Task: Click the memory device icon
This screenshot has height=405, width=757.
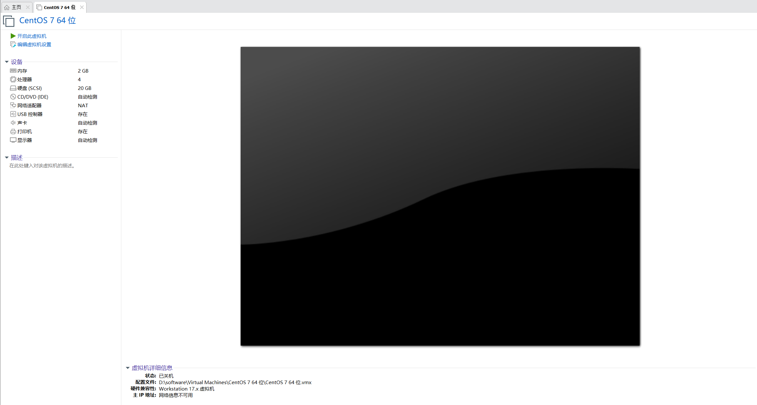Action: click(x=13, y=71)
